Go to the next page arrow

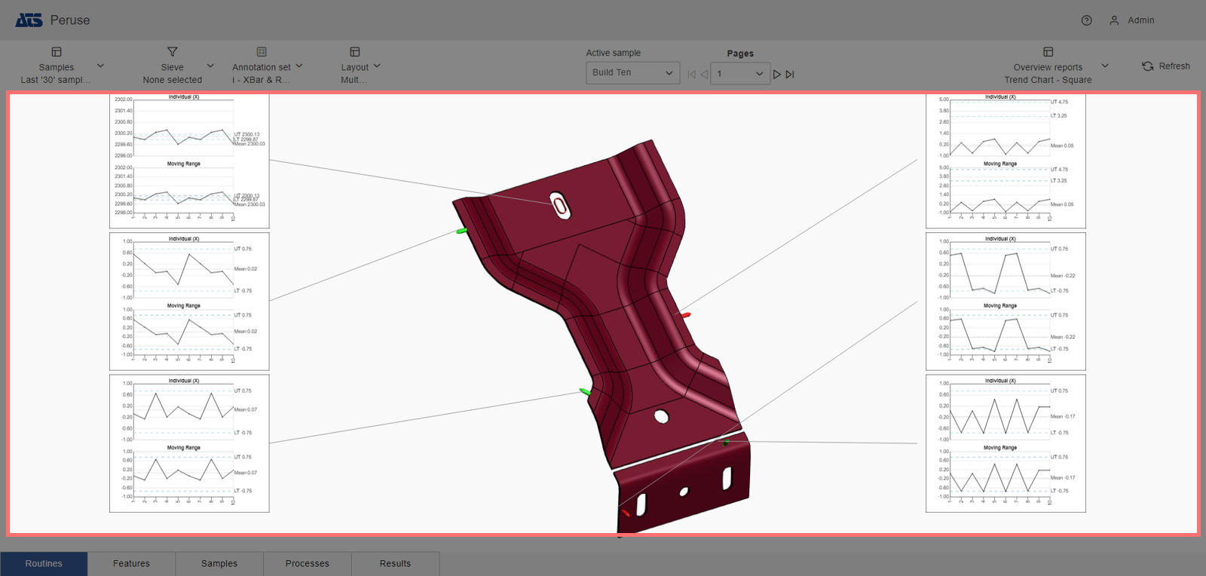pyautogui.click(x=777, y=74)
